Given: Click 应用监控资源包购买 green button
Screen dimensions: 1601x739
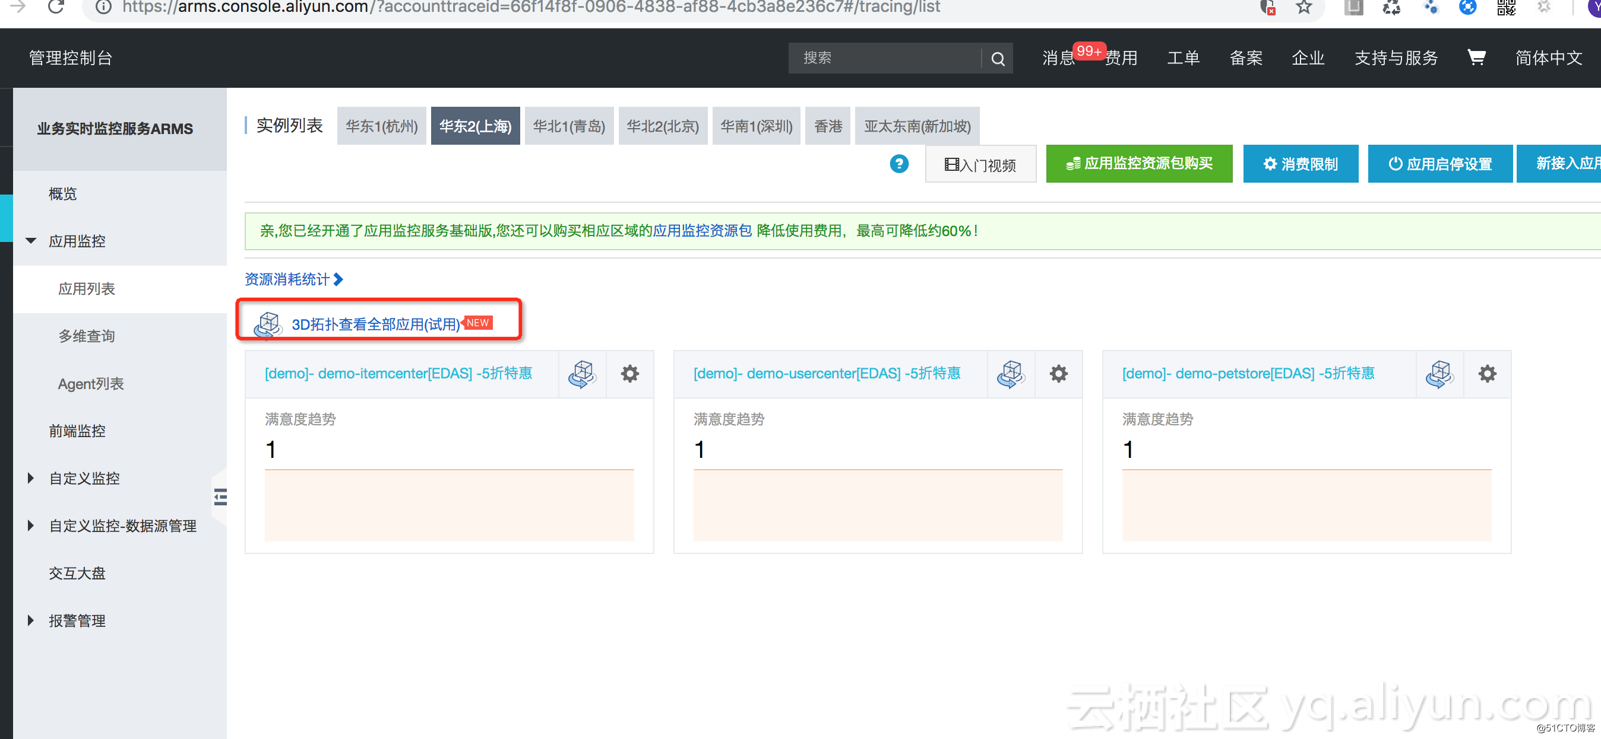Looking at the screenshot, I should click(x=1139, y=164).
